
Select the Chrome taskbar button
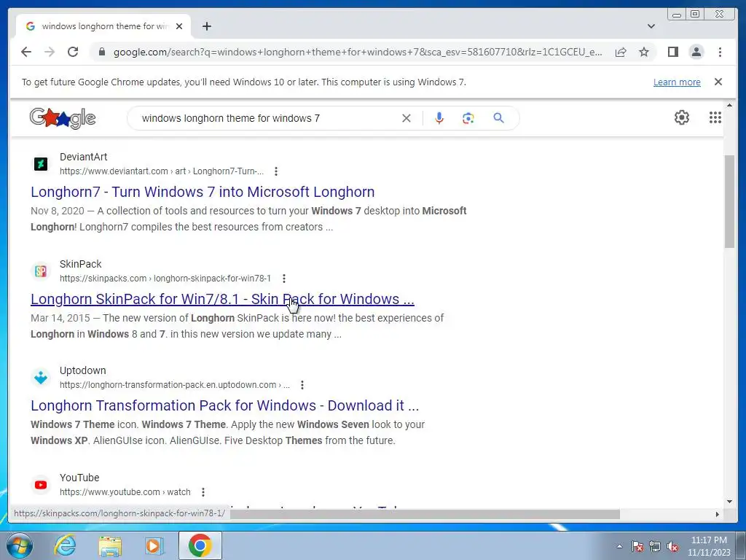pos(200,545)
